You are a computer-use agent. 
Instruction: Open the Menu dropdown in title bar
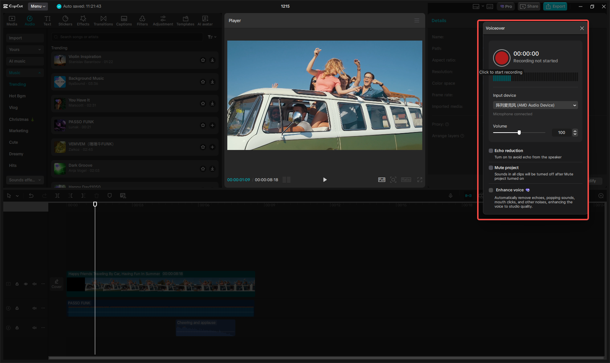coord(38,6)
